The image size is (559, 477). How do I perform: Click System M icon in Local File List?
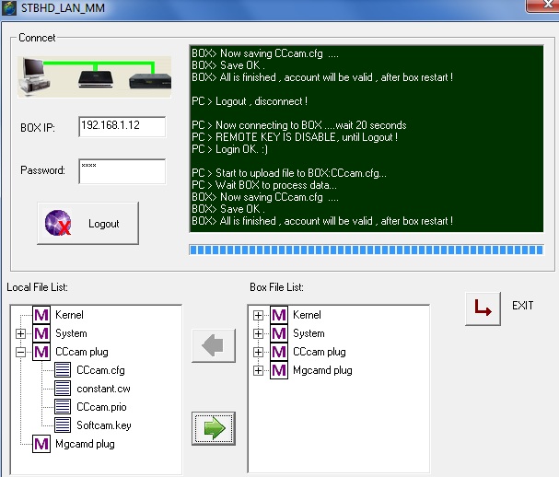coord(41,333)
